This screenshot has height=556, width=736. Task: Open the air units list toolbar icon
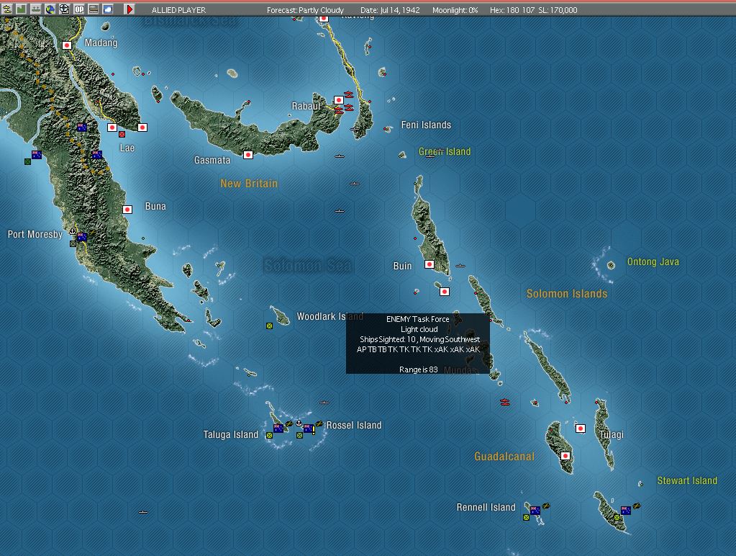(x=7, y=9)
